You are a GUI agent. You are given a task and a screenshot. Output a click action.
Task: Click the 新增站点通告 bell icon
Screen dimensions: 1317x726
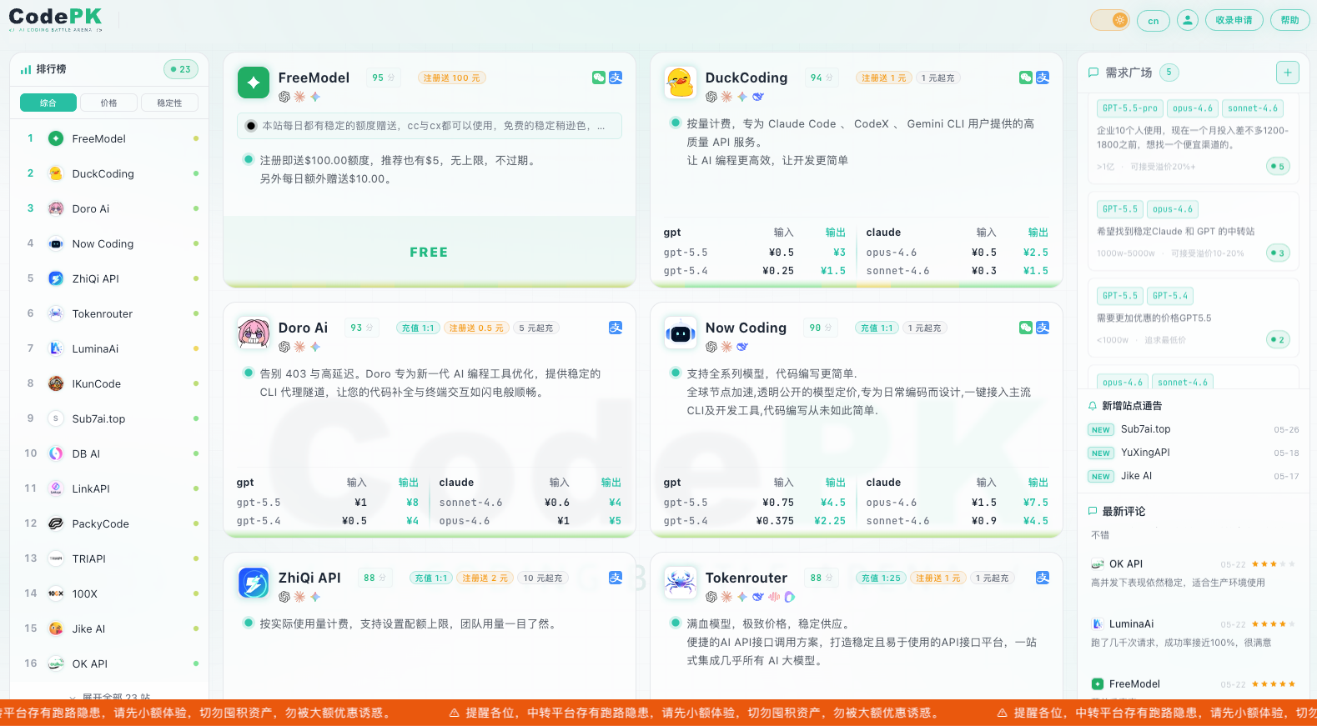(x=1093, y=406)
